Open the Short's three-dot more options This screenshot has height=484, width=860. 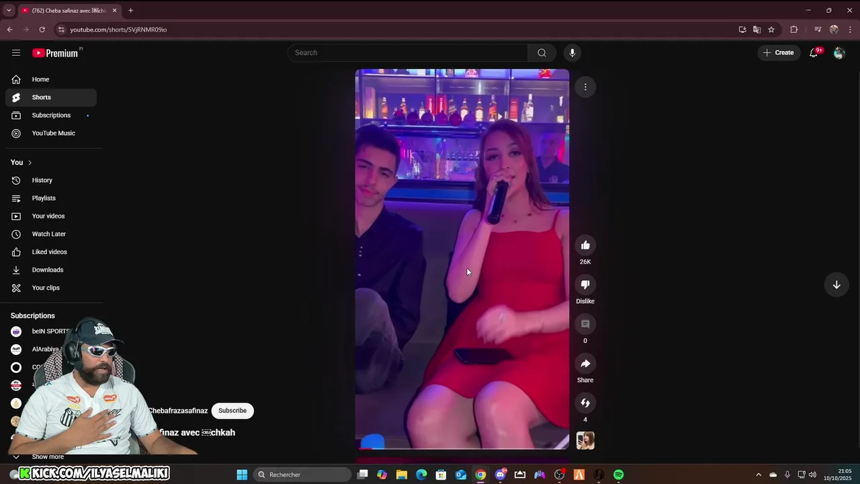(x=585, y=87)
